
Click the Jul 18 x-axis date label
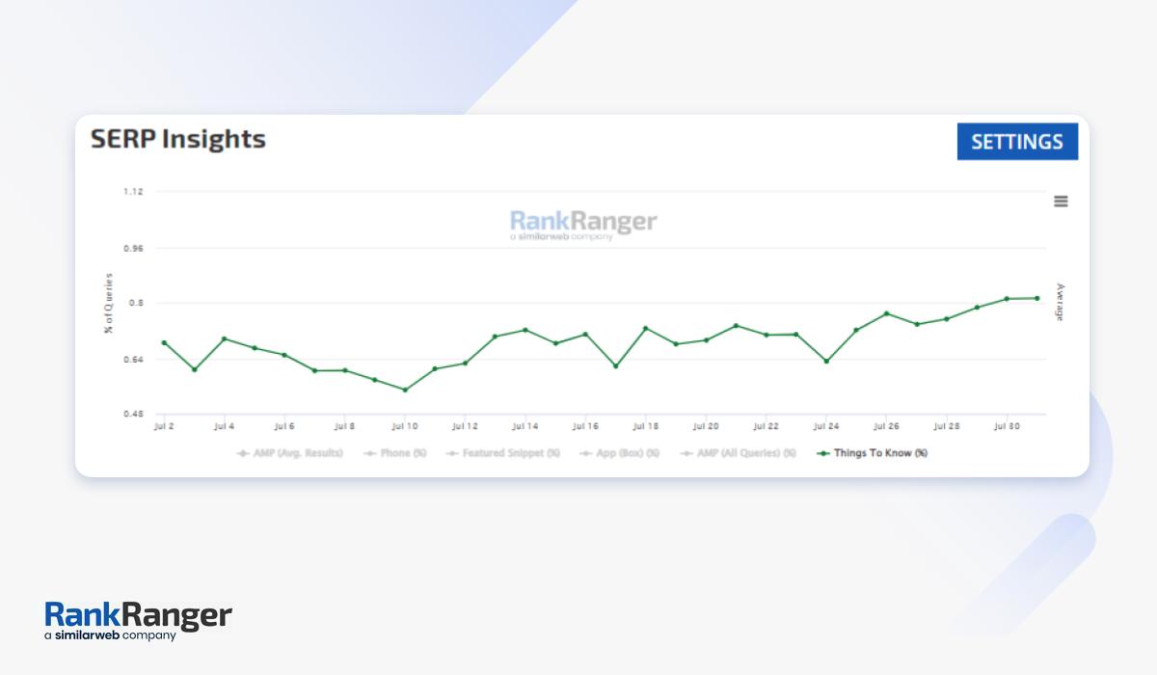click(x=645, y=425)
